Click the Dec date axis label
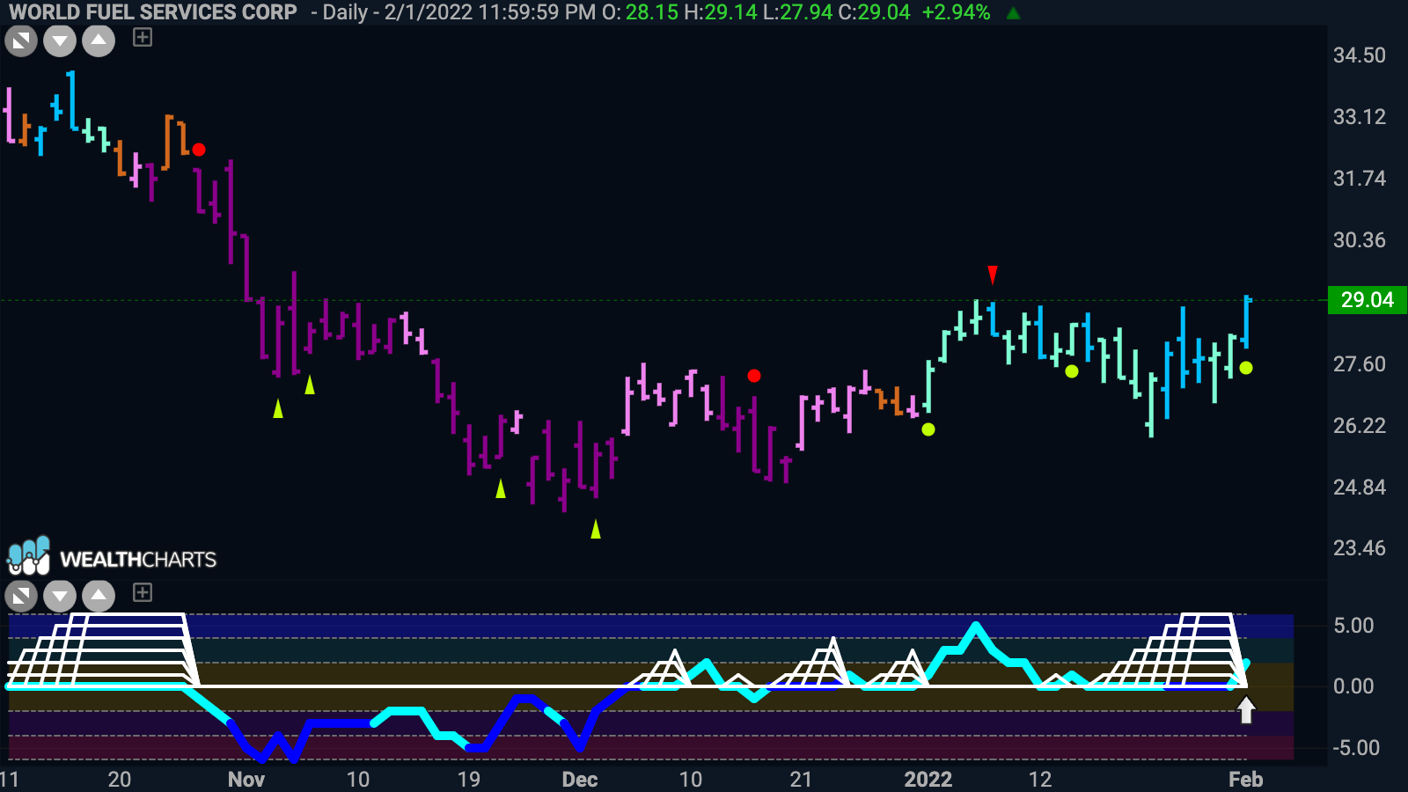The height and width of the screenshot is (792, 1408). 580,780
